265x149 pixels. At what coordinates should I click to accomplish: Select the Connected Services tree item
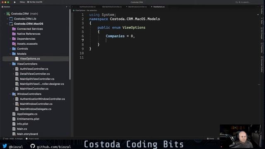pos(30,29)
